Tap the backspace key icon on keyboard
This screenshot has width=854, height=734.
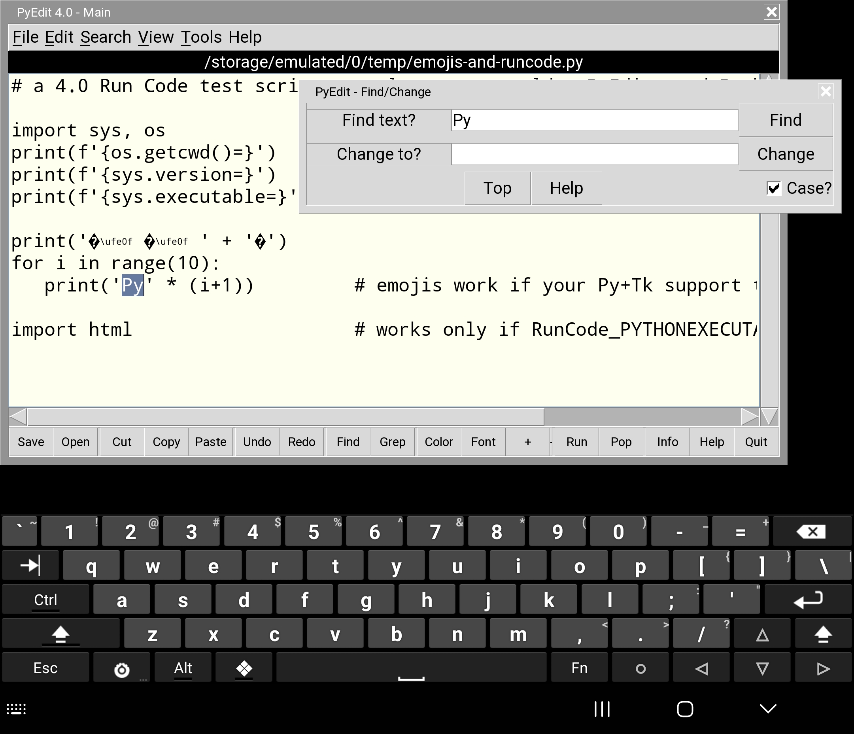(811, 532)
